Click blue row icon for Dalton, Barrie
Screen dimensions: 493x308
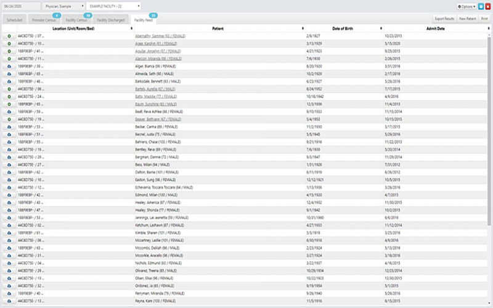tap(9, 172)
